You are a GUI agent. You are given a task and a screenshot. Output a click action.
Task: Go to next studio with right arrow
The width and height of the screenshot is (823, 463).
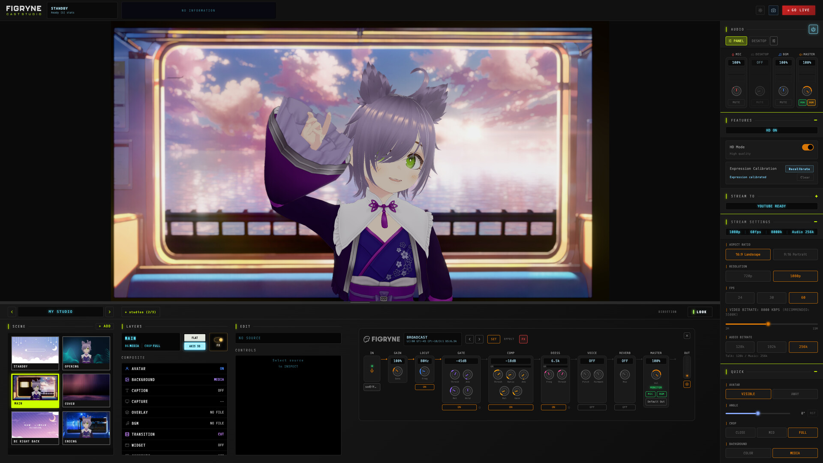pyautogui.click(x=109, y=312)
